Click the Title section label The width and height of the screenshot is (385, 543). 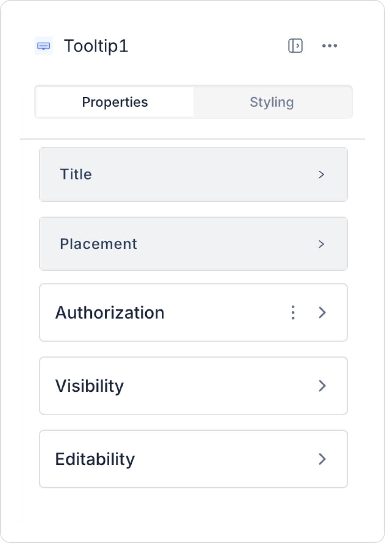pyautogui.click(x=76, y=175)
